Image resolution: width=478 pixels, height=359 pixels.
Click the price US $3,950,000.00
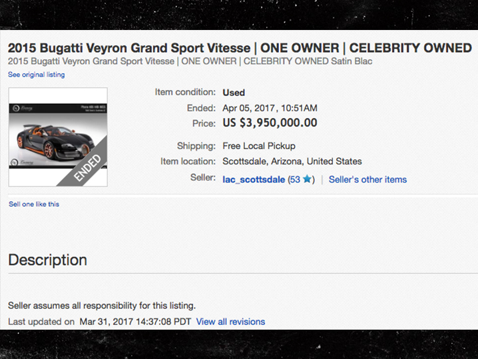tap(270, 123)
